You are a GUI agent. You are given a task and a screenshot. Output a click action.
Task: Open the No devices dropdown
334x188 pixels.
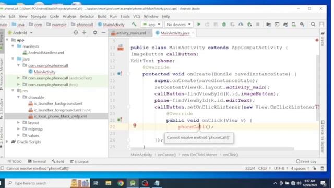178,25
